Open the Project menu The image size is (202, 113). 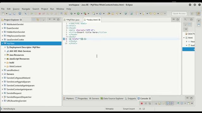click(x=45, y=9)
